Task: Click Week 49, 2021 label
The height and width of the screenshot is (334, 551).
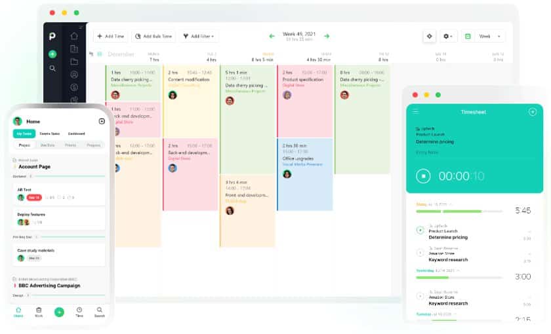Action: click(299, 34)
